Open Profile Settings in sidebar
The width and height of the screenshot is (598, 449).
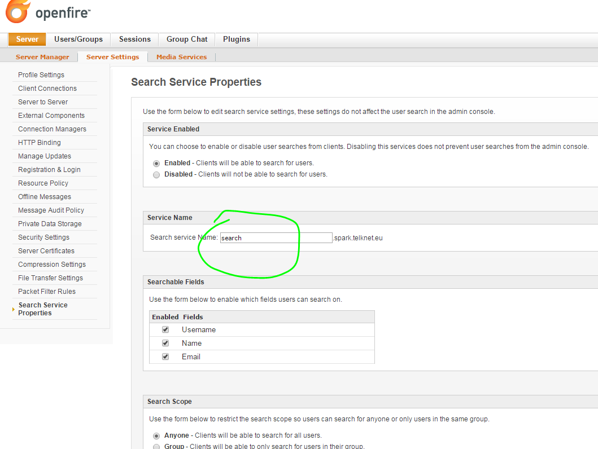pyautogui.click(x=41, y=75)
